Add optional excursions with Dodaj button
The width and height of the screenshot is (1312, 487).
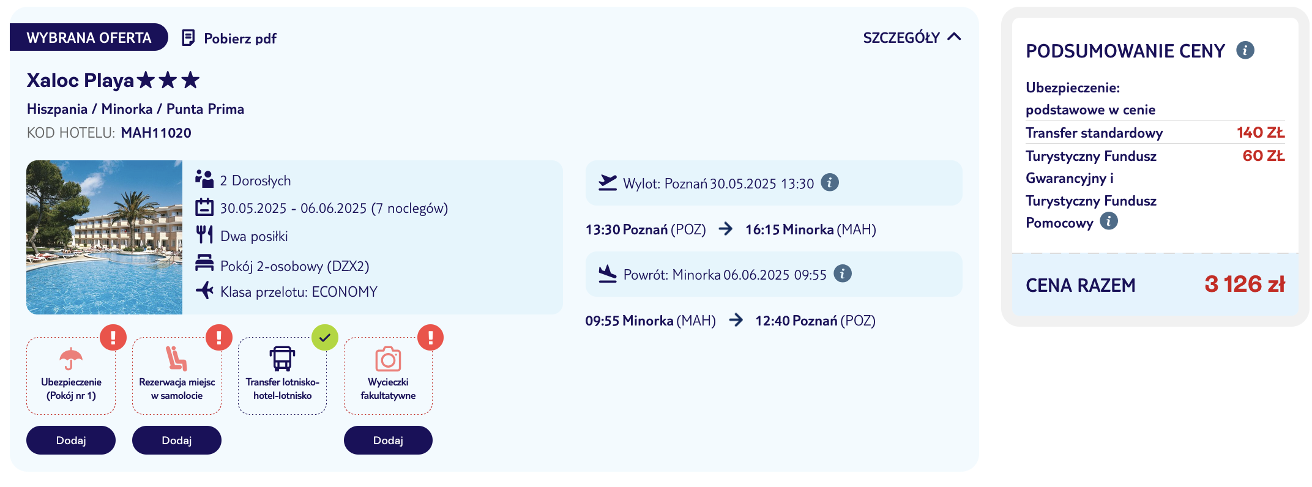pos(388,441)
